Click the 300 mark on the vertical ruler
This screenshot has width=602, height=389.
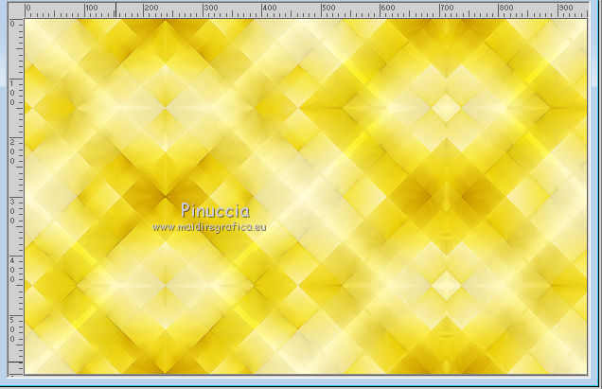tap(12, 211)
